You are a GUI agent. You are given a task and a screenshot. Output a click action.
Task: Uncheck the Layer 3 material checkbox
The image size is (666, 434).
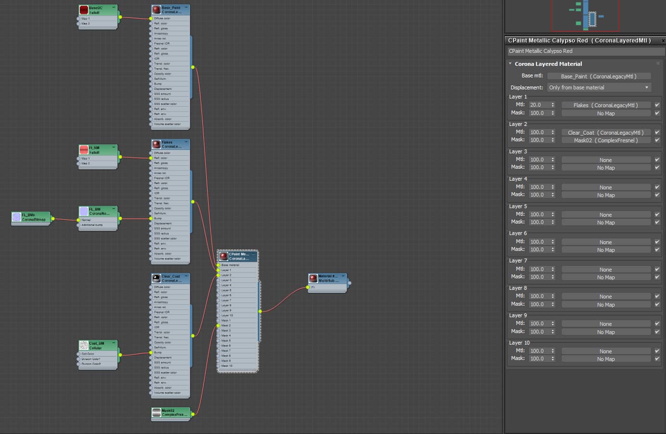click(x=657, y=160)
